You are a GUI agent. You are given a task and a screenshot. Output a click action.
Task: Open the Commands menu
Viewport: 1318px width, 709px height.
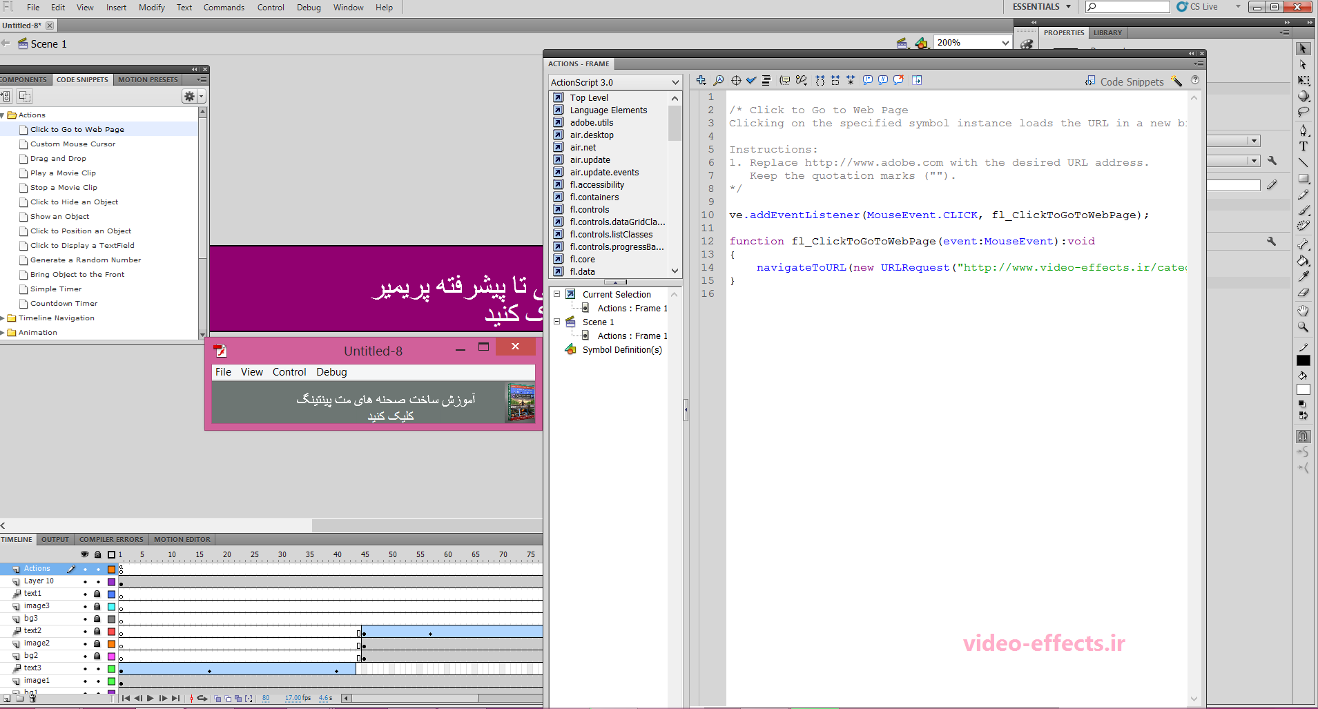coord(224,8)
